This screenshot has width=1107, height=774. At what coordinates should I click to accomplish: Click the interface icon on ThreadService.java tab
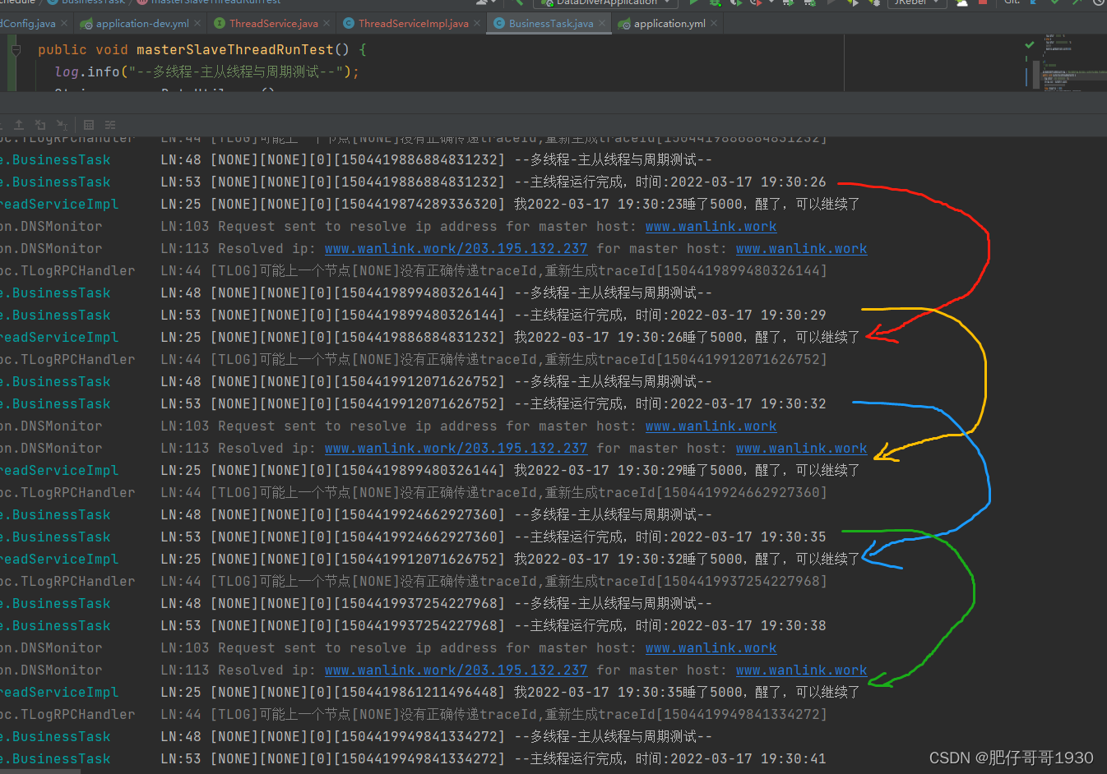tap(220, 24)
